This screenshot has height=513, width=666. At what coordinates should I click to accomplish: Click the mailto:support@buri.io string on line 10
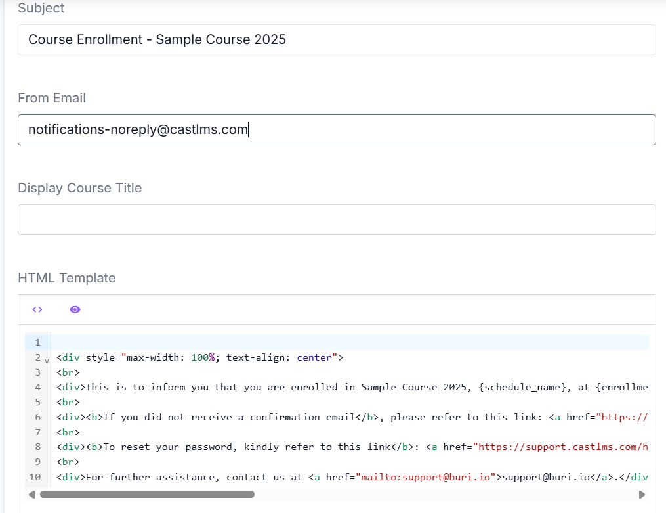(428, 477)
